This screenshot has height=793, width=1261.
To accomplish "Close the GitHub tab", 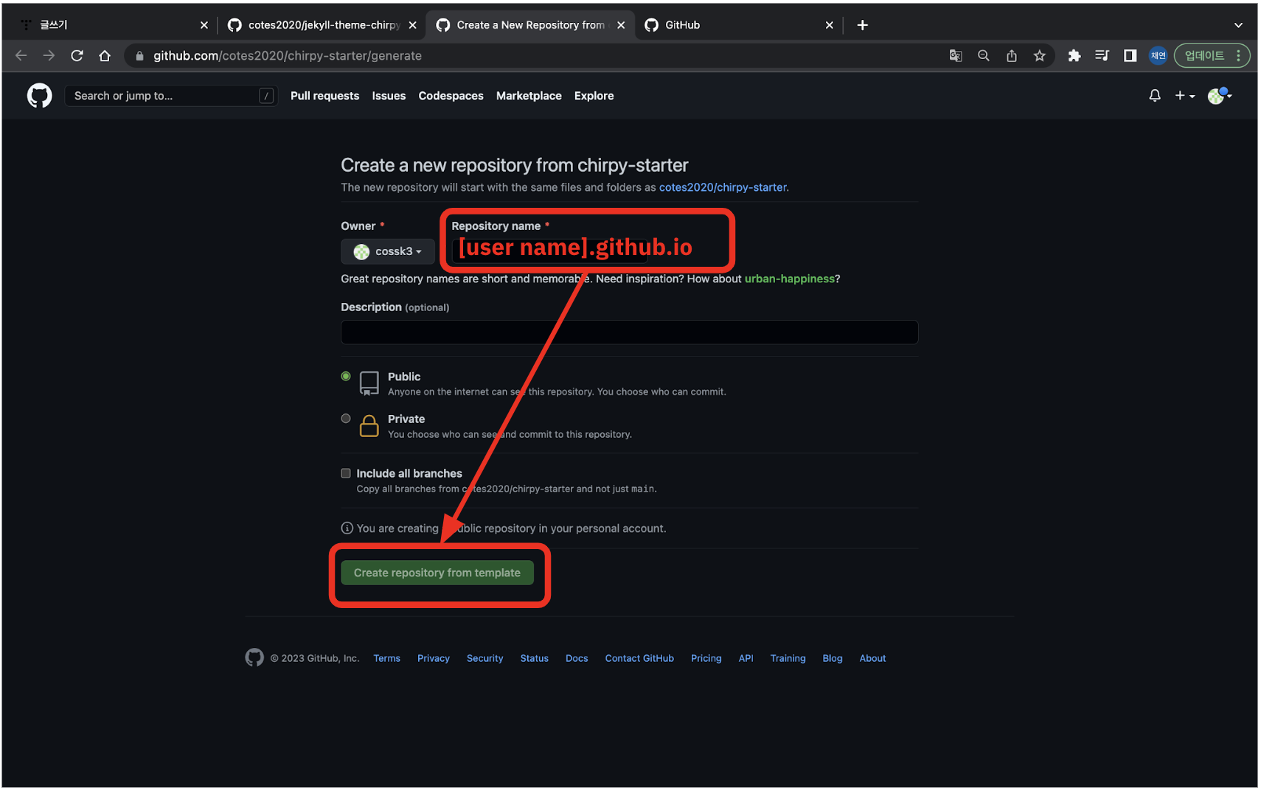I will click(830, 25).
